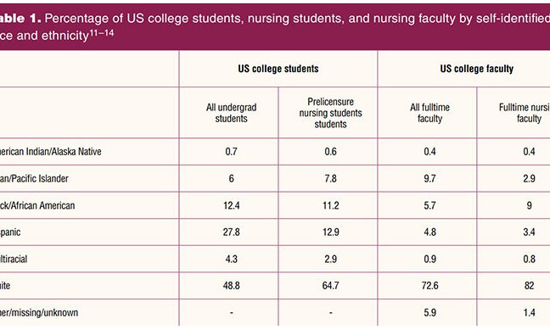Select the other/missing/unknown row label

pyautogui.click(x=39, y=312)
